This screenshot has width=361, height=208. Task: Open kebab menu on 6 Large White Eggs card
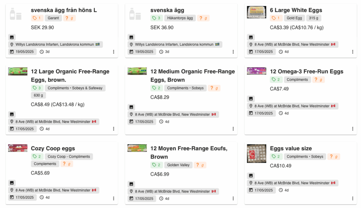pyautogui.click(x=353, y=52)
